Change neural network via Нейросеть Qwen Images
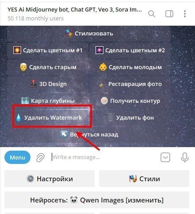 [97, 200]
